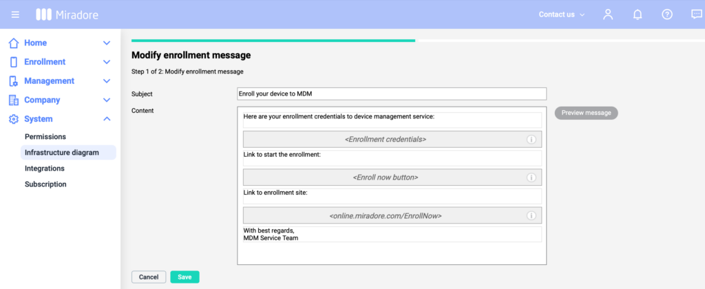
Task: Click info icon for Enrollment credentials
Action: (x=531, y=140)
